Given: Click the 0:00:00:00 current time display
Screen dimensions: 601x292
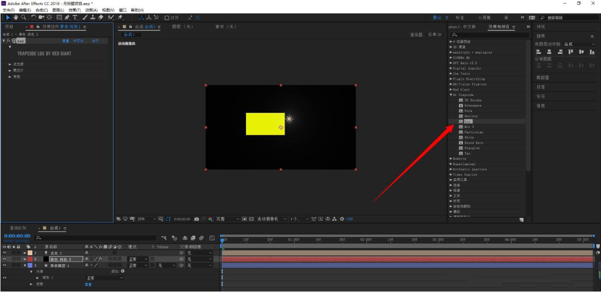Looking at the screenshot, I should [x=16, y=236].
